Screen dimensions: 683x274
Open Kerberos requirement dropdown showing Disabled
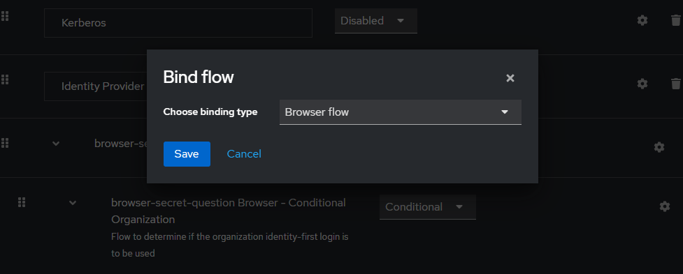(376, 21)
